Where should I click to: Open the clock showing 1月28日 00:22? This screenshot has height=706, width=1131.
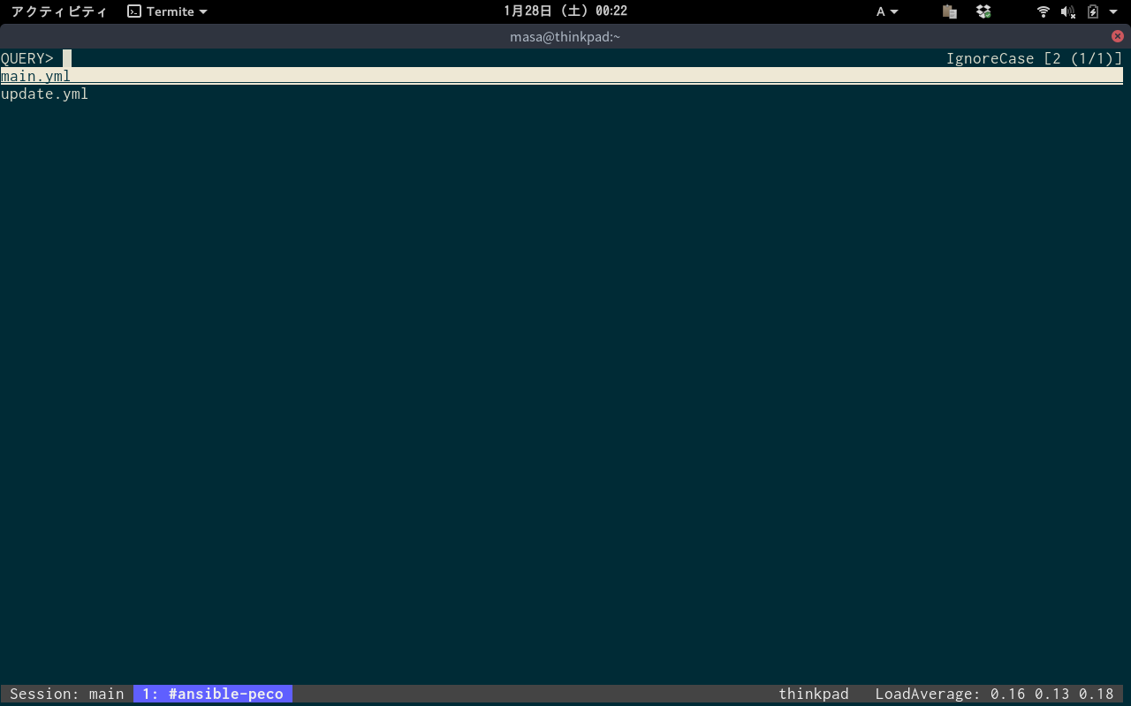pyautogui.click(x=565, y=11)
